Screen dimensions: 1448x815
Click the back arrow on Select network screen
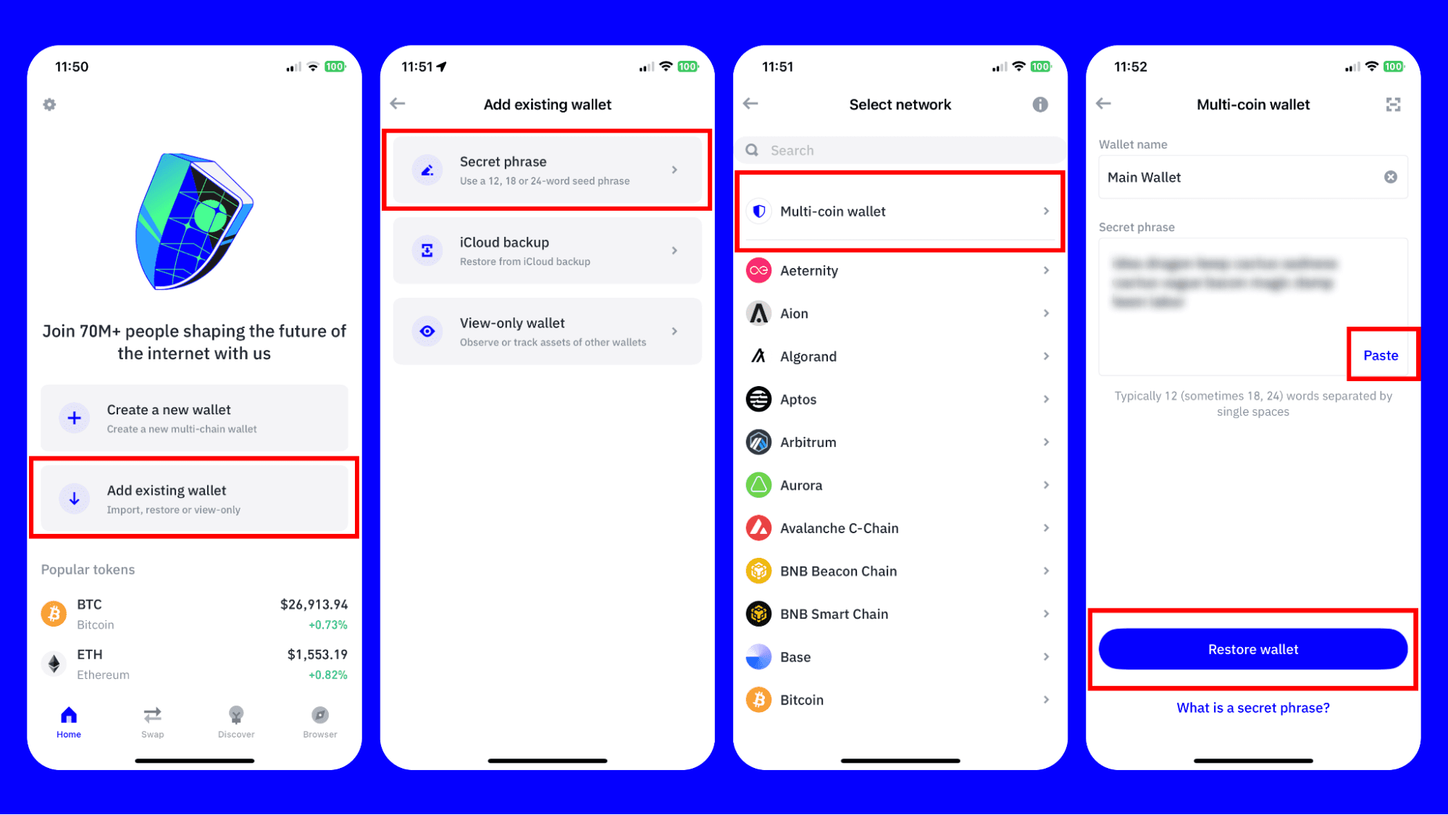click(752, 104)
